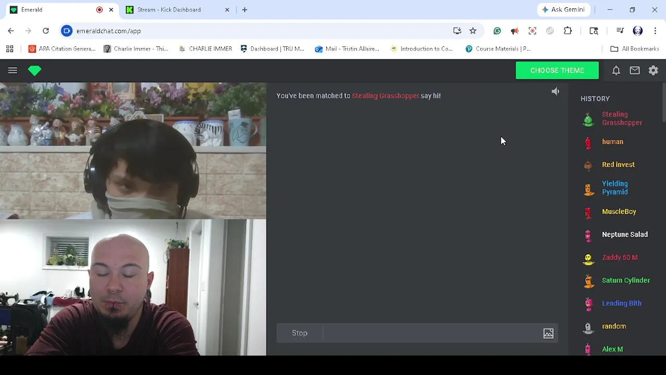Open All Bookmarks folder
Image resolution: width=666 pixels, height=375 pixels.
coord(635,49)
